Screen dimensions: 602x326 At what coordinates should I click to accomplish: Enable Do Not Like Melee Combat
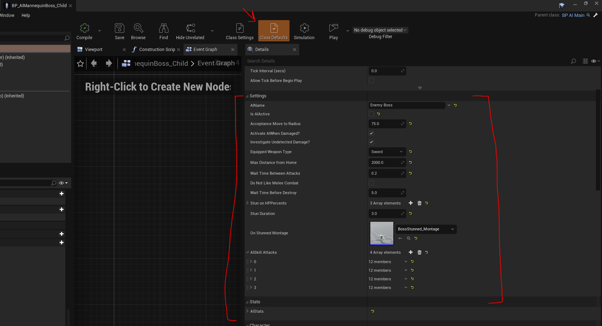tap(371, 183)
